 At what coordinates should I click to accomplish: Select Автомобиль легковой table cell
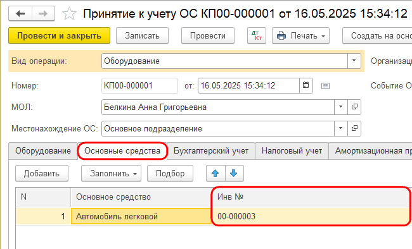[141, 216]
